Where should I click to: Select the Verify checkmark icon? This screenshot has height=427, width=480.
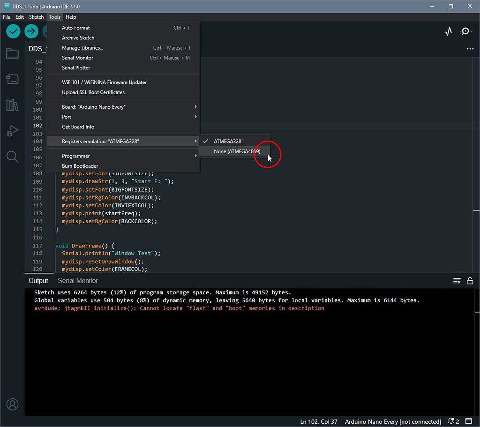[x=13, y=31]
